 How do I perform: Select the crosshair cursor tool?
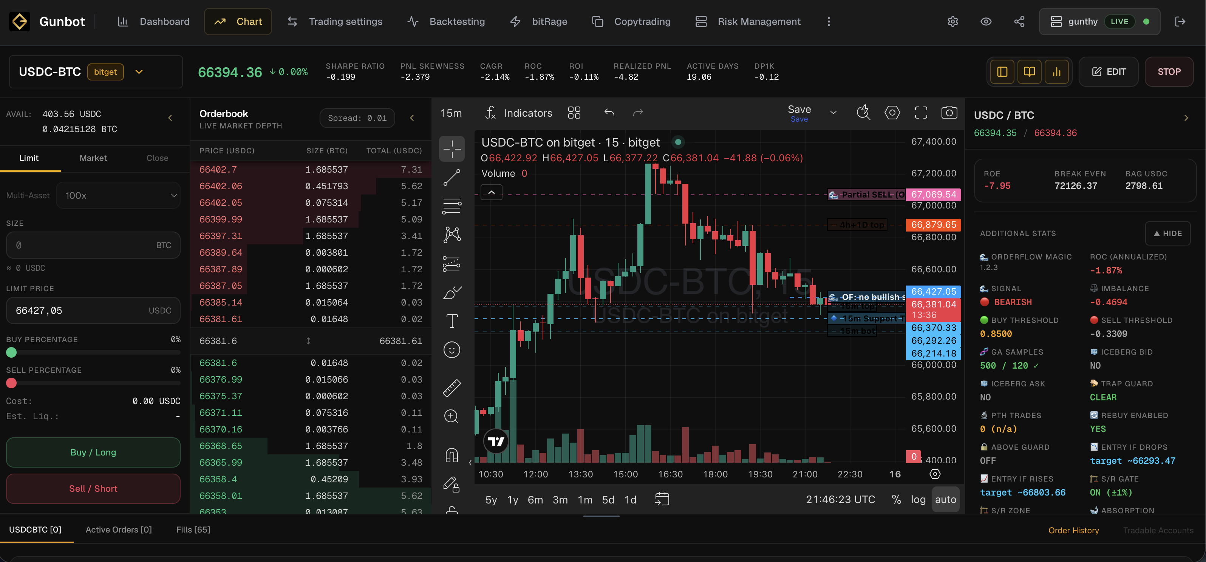[x=452, y=149]
